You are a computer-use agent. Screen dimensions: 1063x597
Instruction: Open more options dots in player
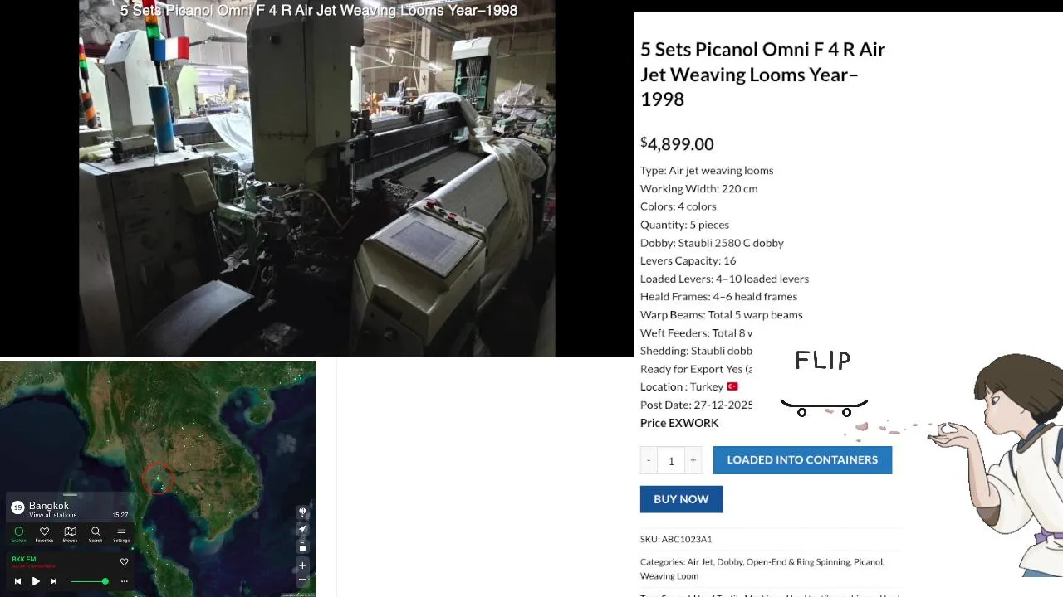coord(125,581)
